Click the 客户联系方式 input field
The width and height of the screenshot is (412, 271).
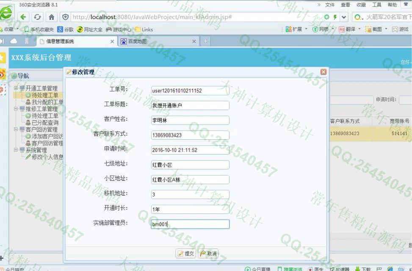click(x=190, y=135)
